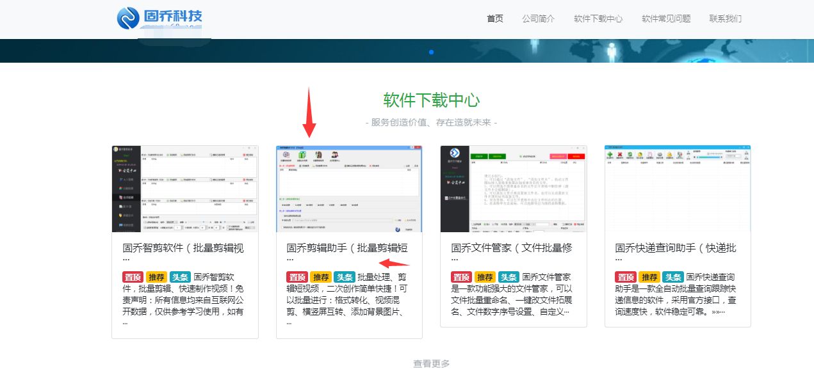The width and height of the screenshot is (814, 371).
Task: Click the 固乔科技 logo icon
Action: [128, 18]
